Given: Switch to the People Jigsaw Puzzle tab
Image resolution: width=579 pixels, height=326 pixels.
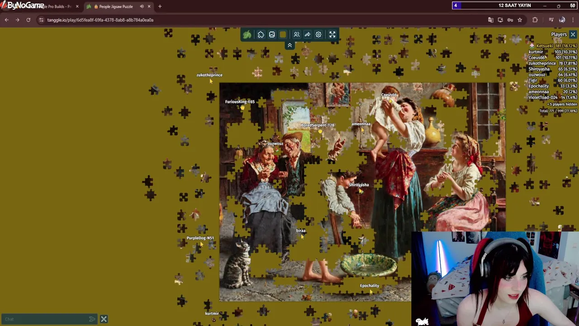Looking at the screenshot, I should 116,6.
